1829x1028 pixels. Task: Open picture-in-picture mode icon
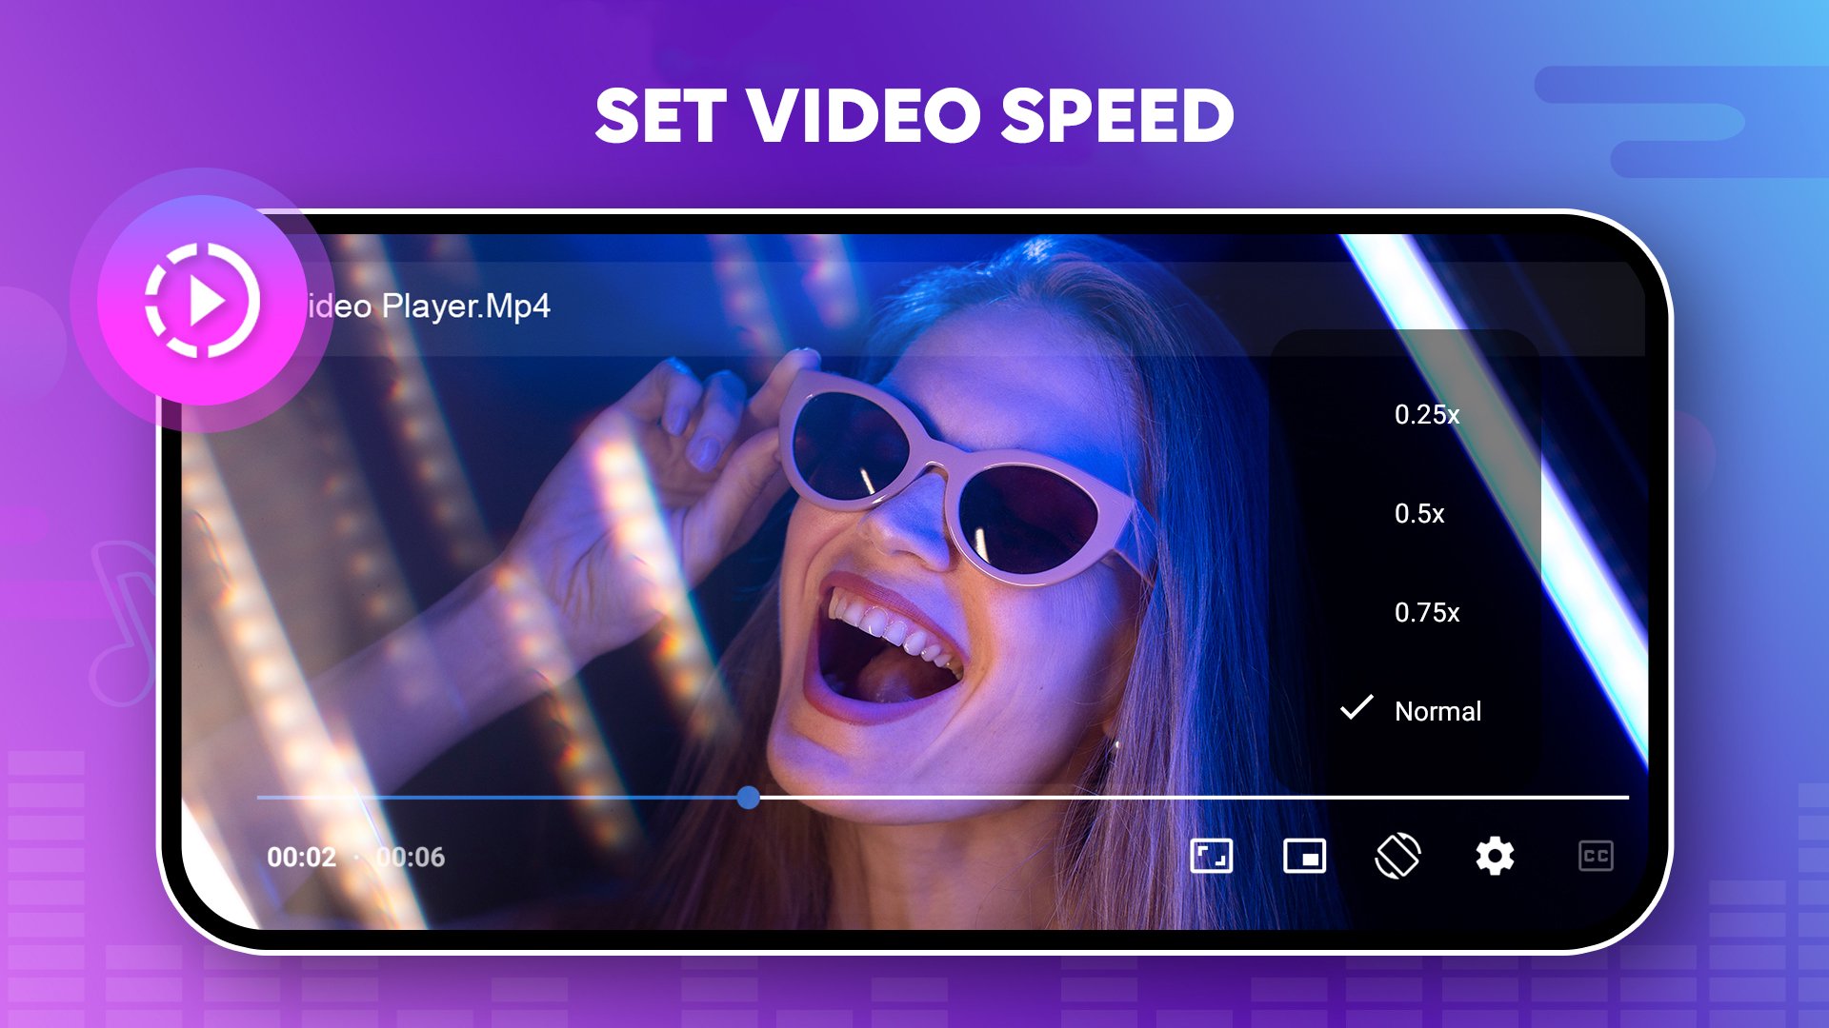point(1304,856)
